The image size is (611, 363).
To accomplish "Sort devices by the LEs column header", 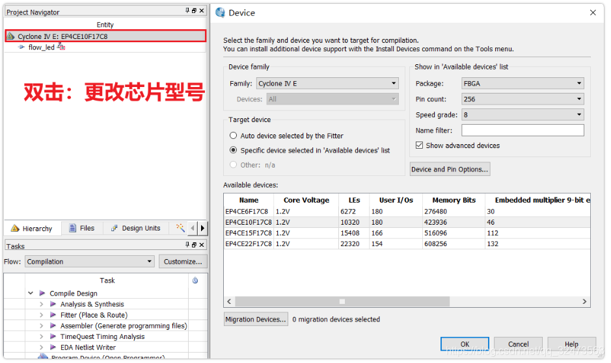I will [x=354, y=200].
